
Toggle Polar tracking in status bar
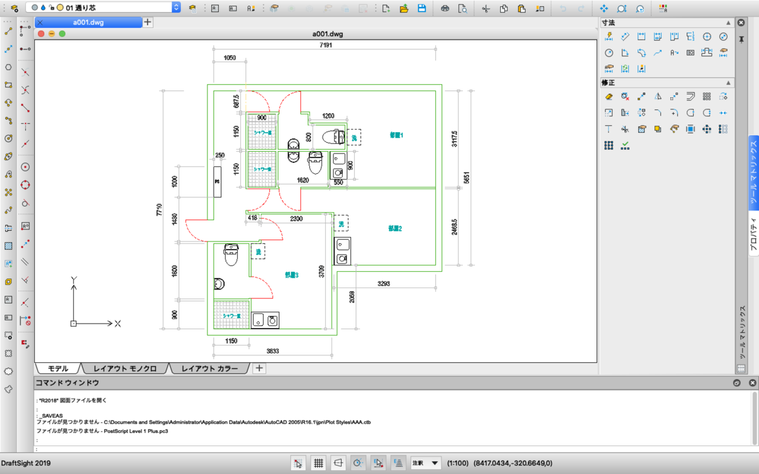358,463
